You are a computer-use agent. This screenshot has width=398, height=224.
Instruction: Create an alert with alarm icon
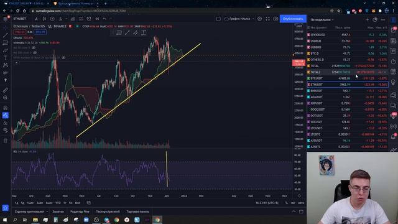pos(89,19)
